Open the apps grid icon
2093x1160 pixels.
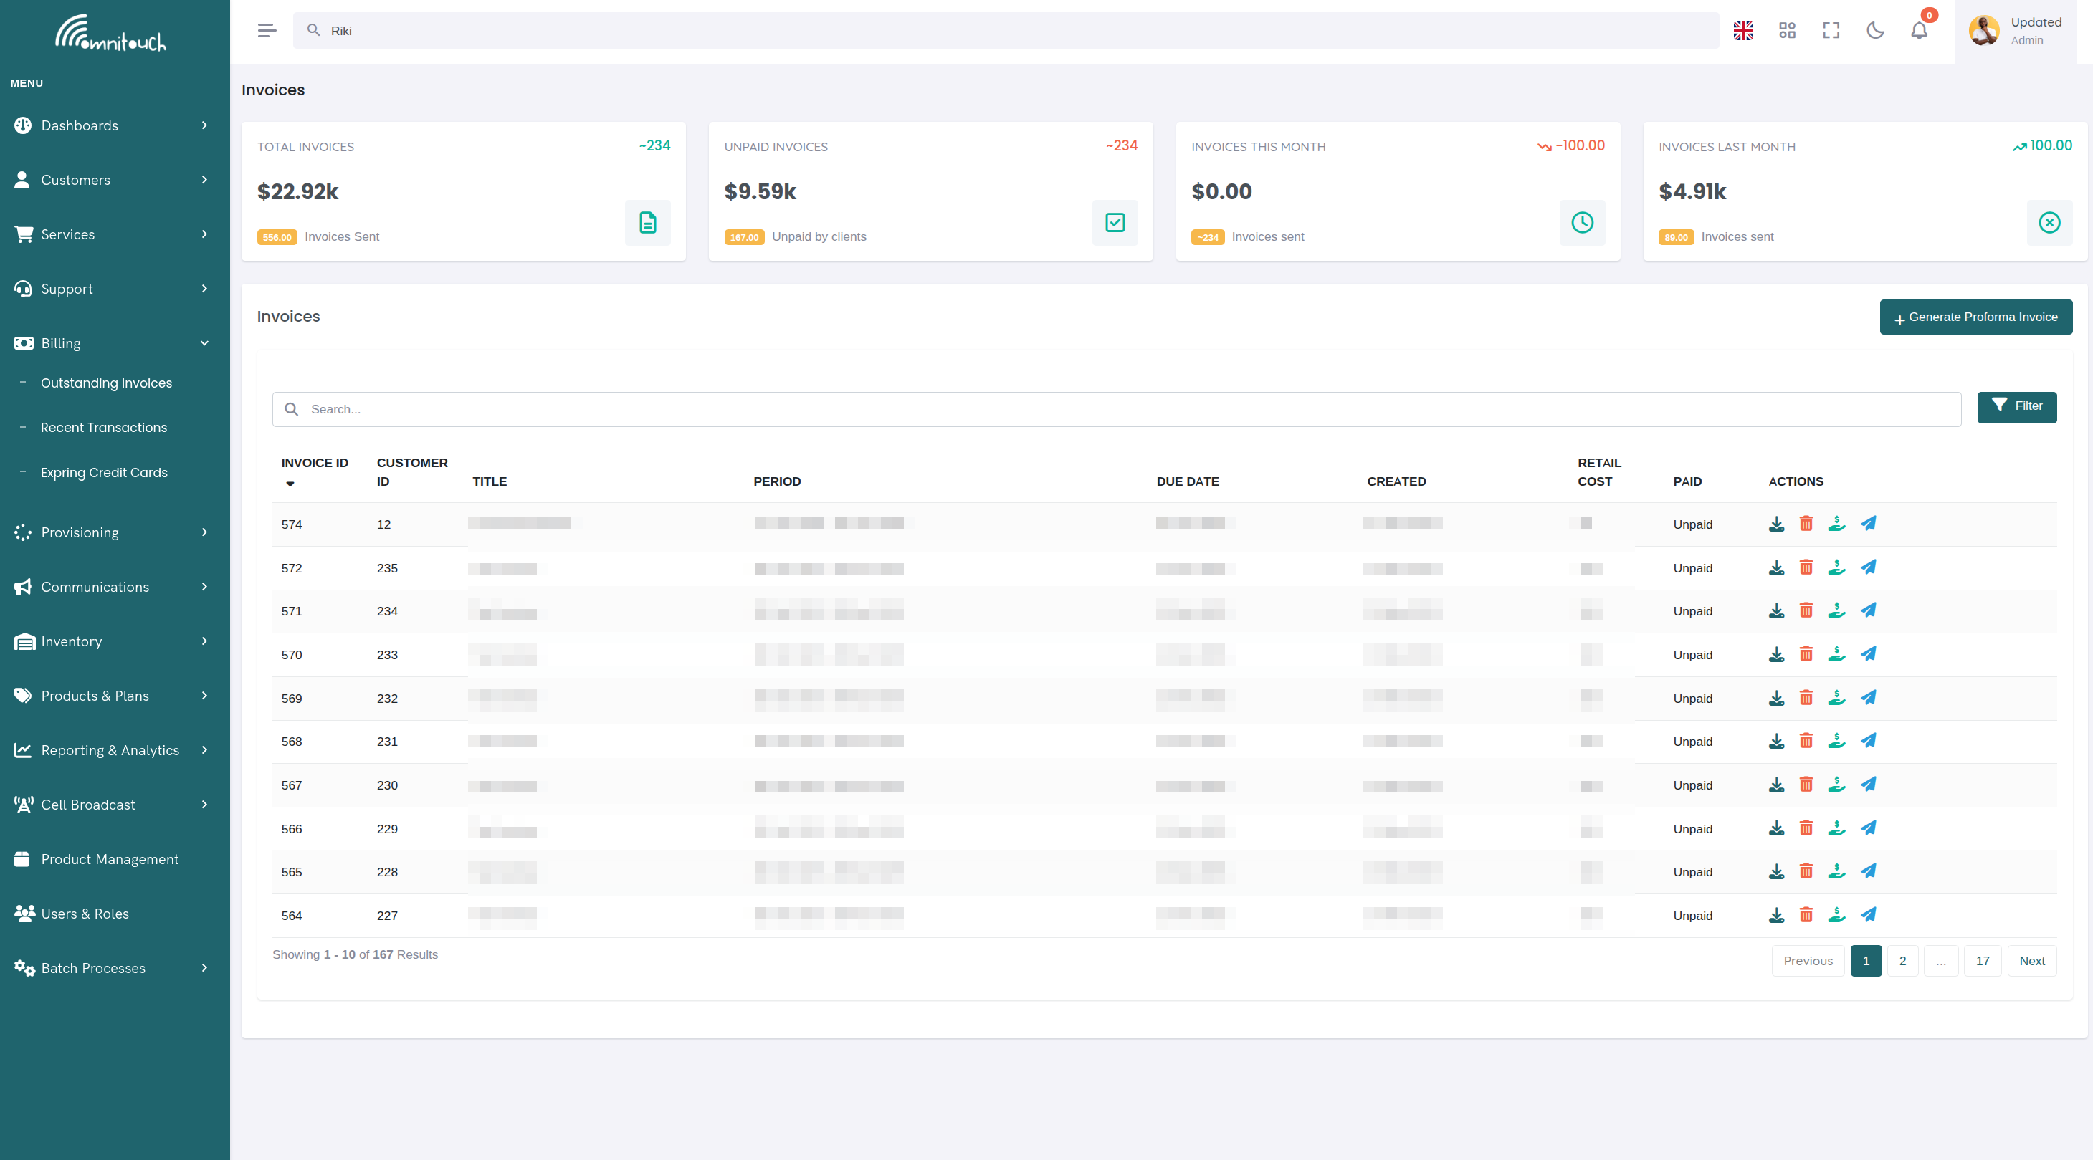click(x=1787, y=31)
